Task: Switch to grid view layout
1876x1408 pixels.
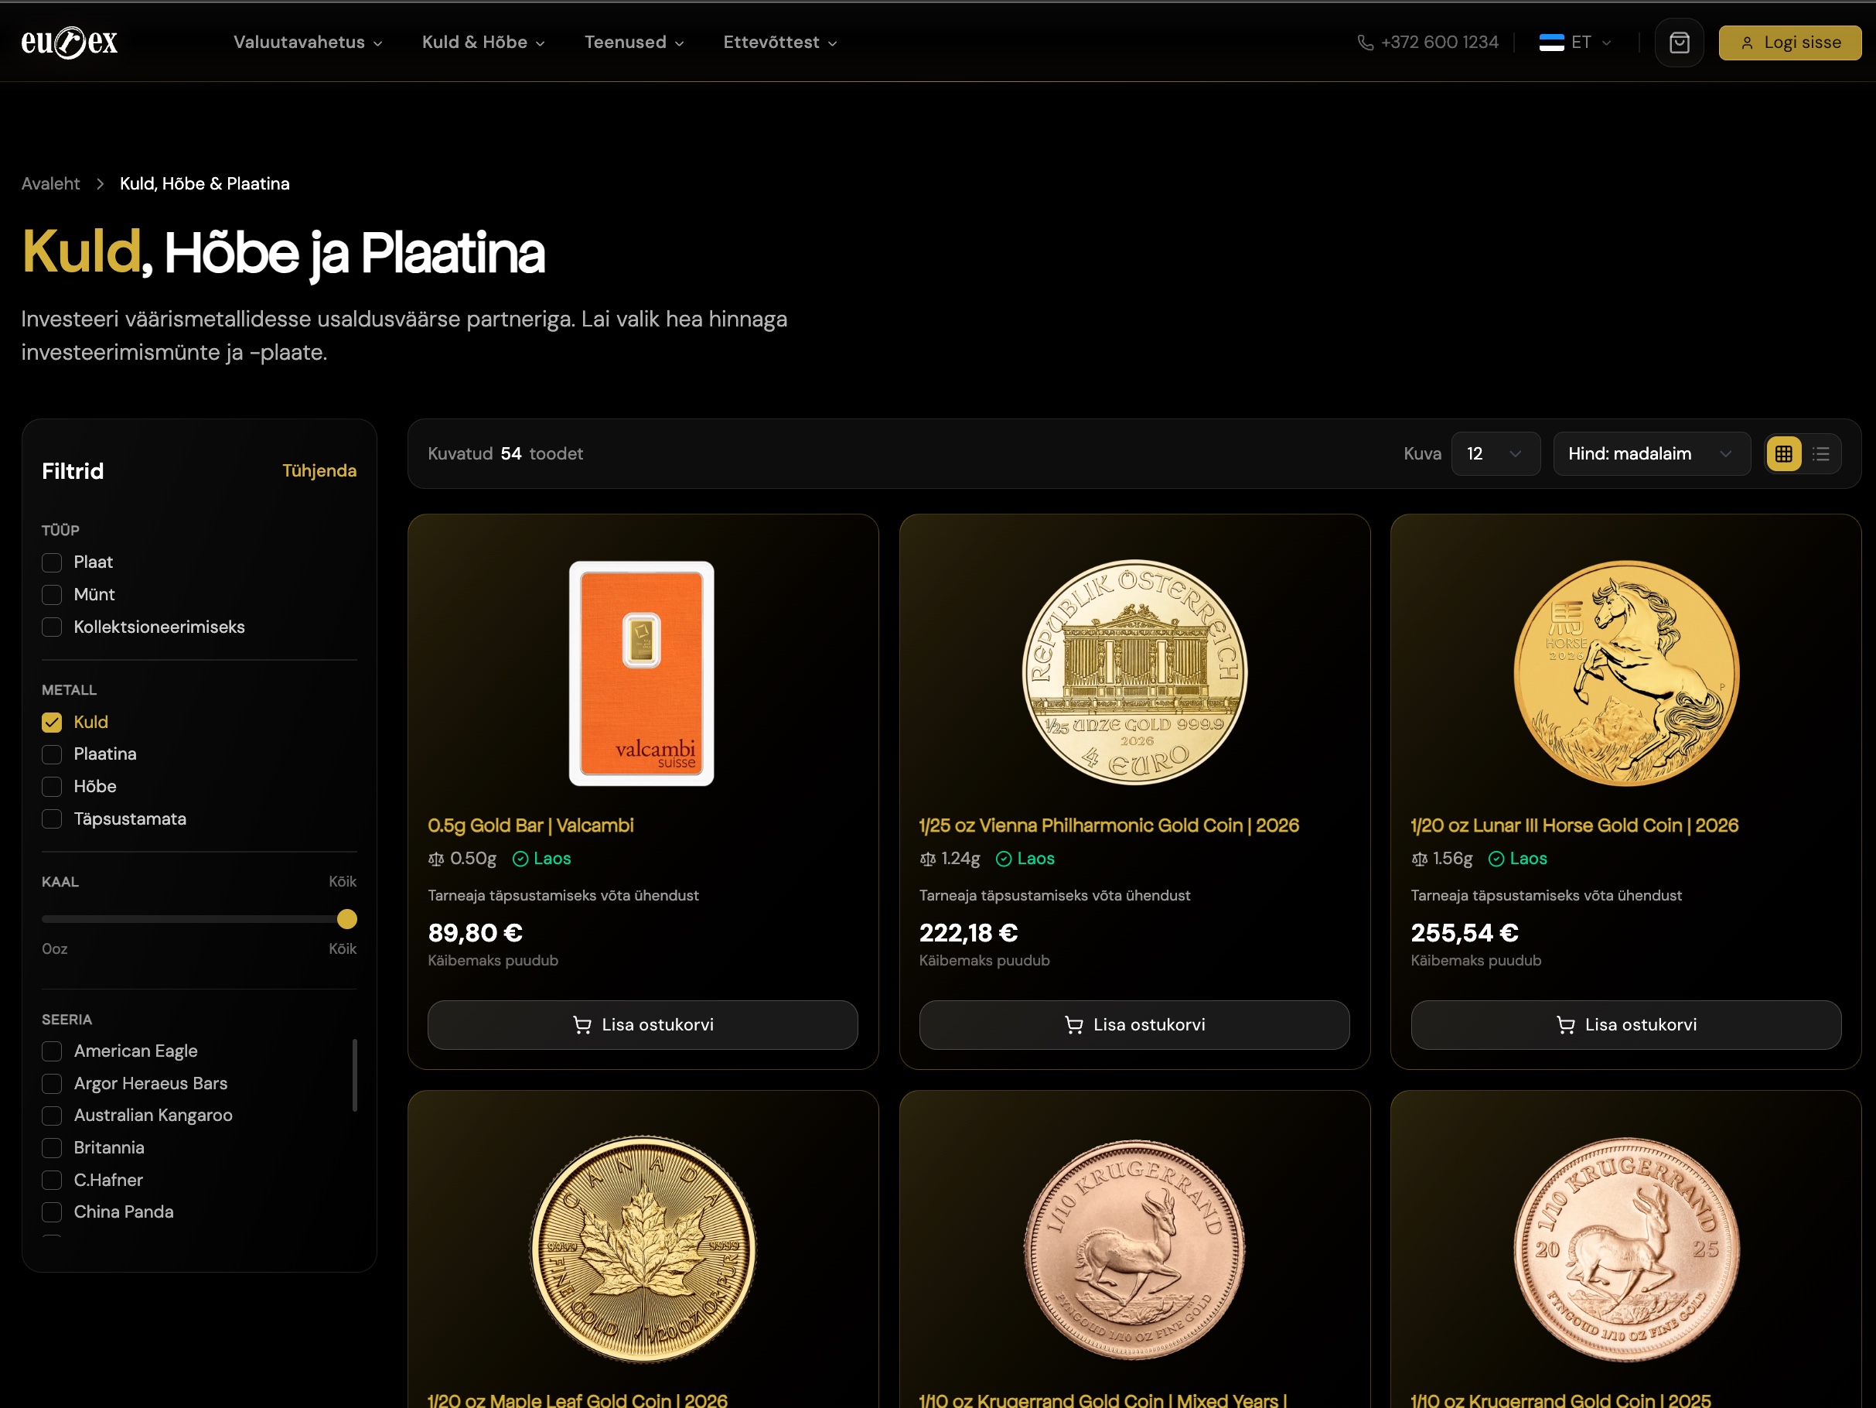Action: [x=1783, y=453]
